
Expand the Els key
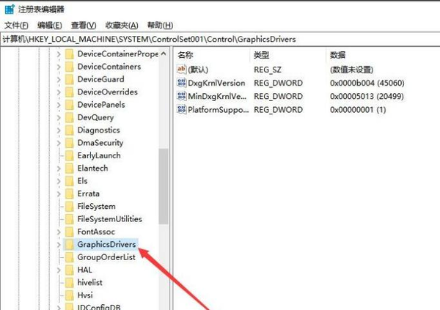(x=59, y=181)
